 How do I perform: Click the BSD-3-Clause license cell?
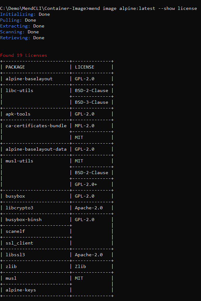point(91,102)
